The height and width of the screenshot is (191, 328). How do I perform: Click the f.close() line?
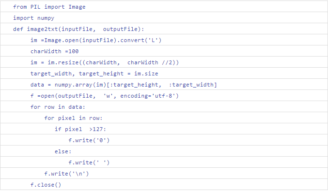coord(46,185)
